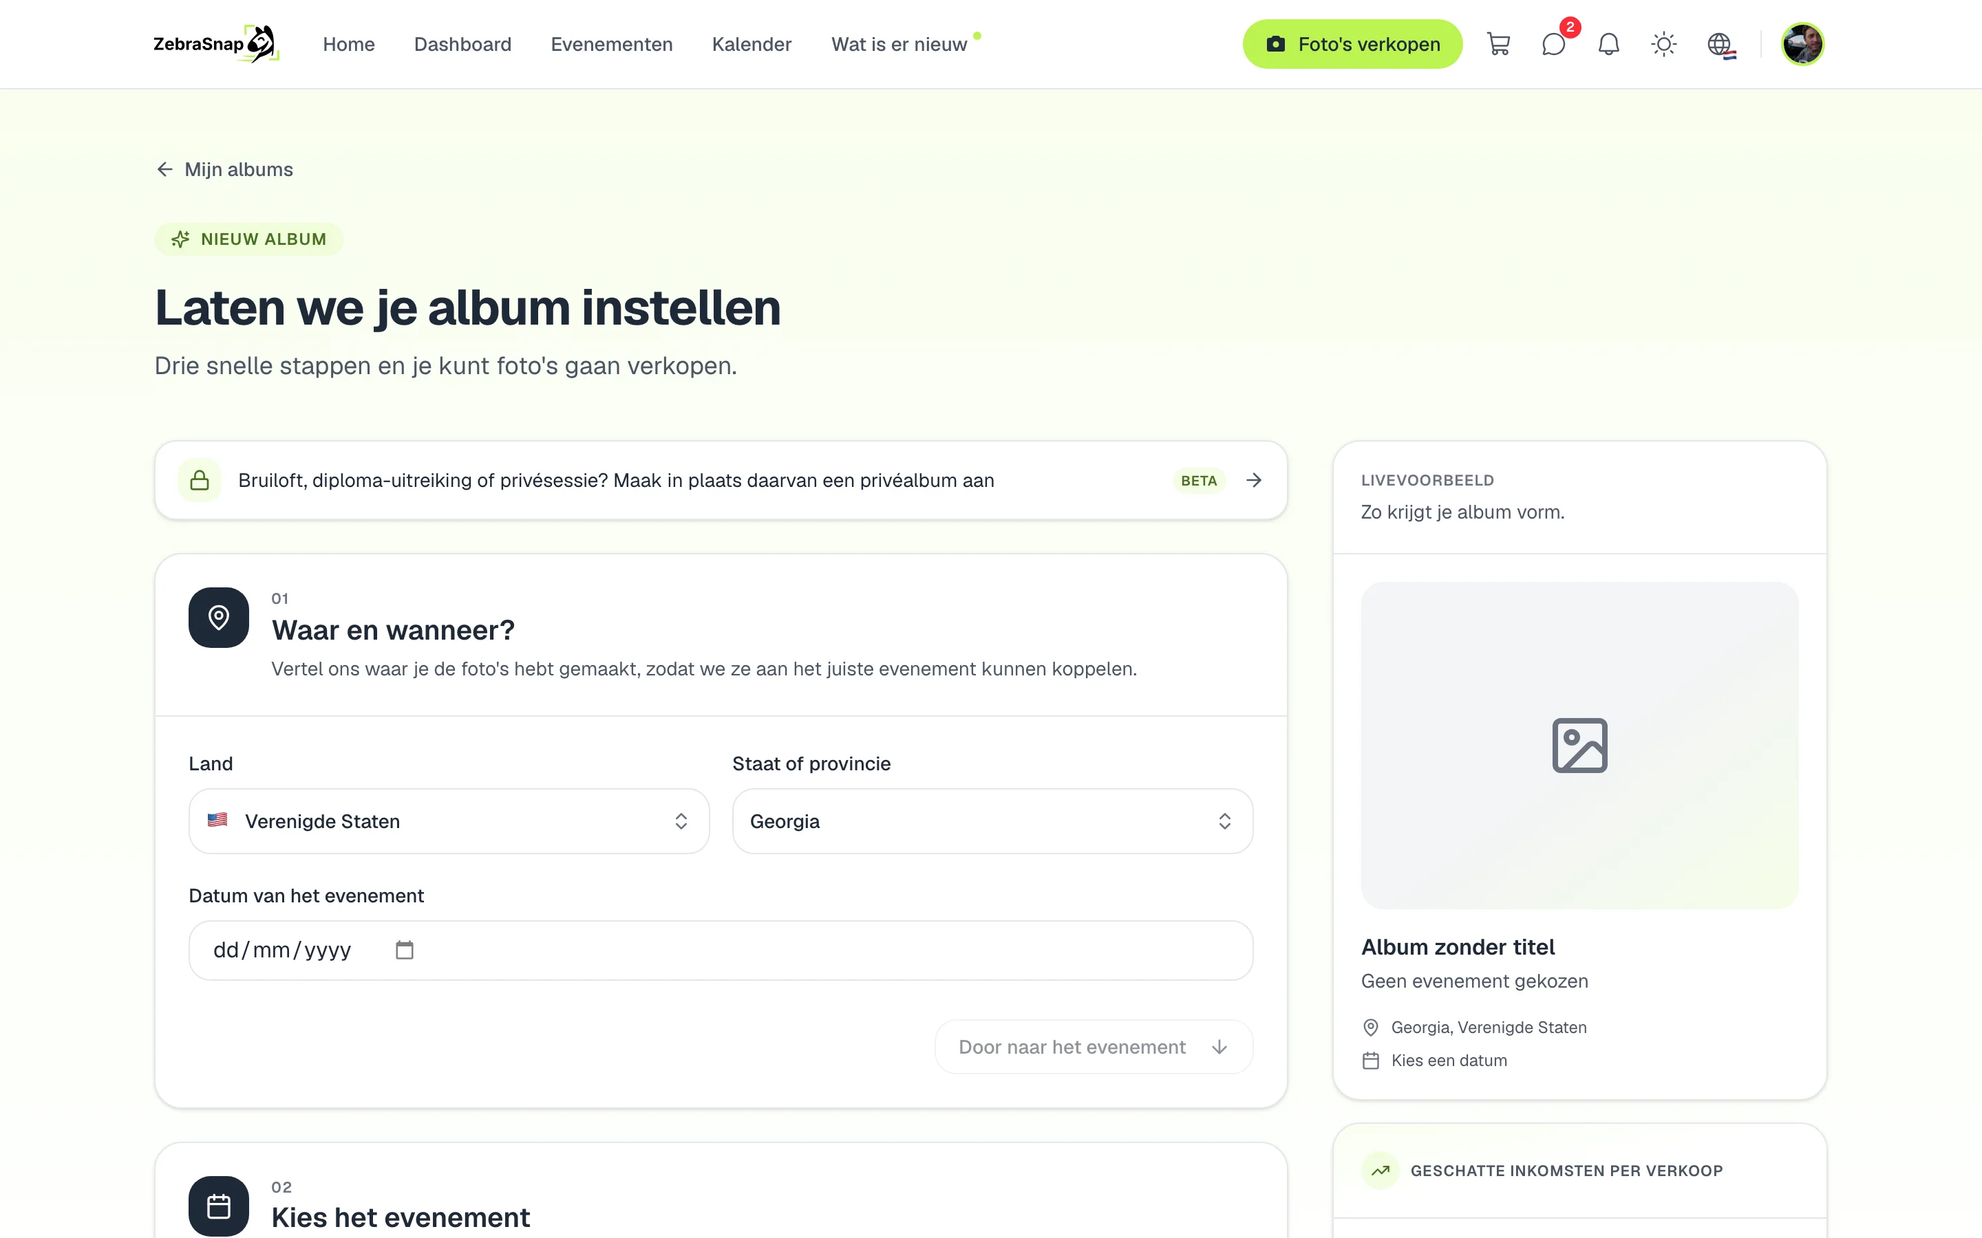The width and height of the screenshot is (1982, 1238).
Task: Open the messages chat bubble icon
Action: point(1554,44)
